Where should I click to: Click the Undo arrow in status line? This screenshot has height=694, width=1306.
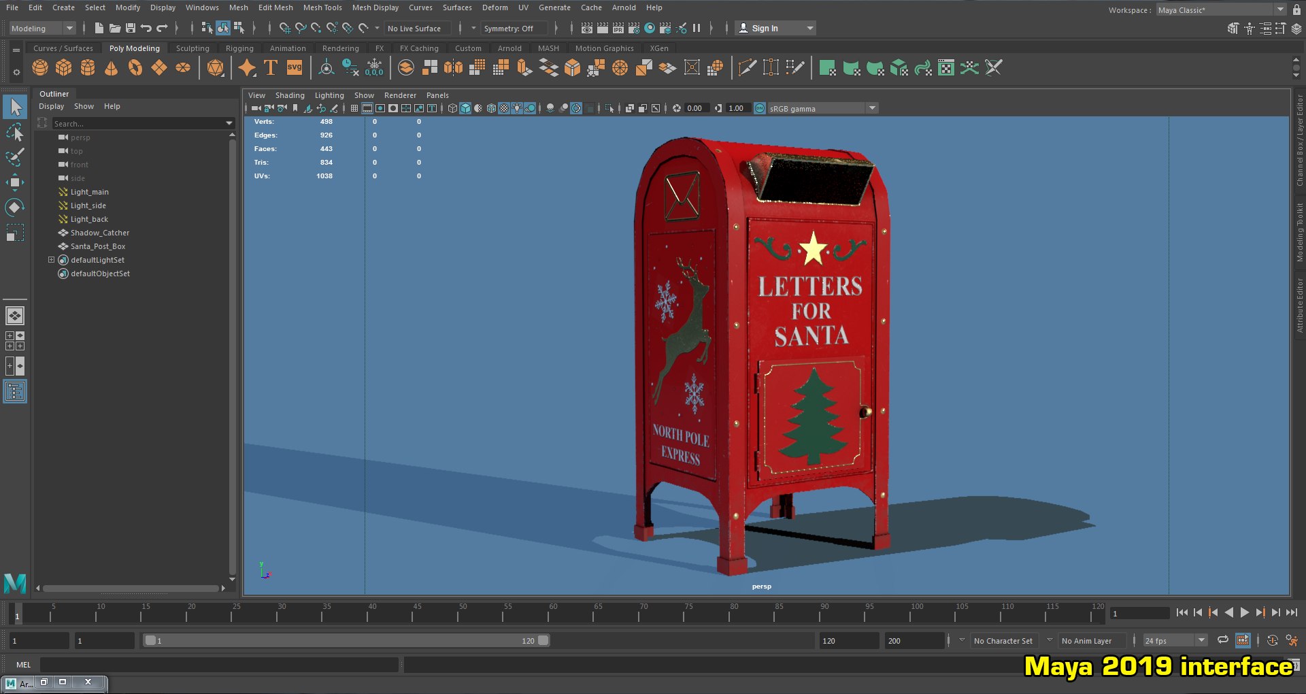coord(146,28)
